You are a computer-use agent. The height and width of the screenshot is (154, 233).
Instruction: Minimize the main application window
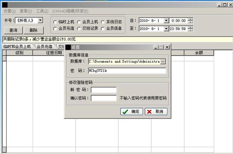pos(220,5)
